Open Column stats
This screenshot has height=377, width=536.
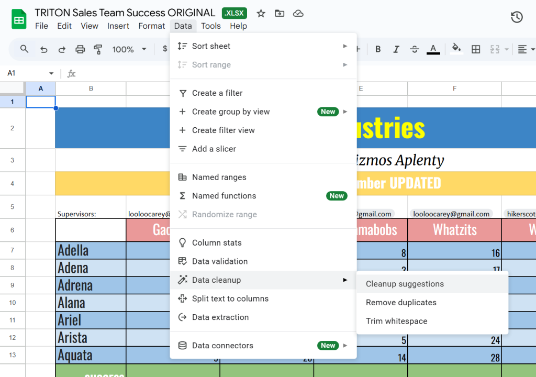click(263, 242)
